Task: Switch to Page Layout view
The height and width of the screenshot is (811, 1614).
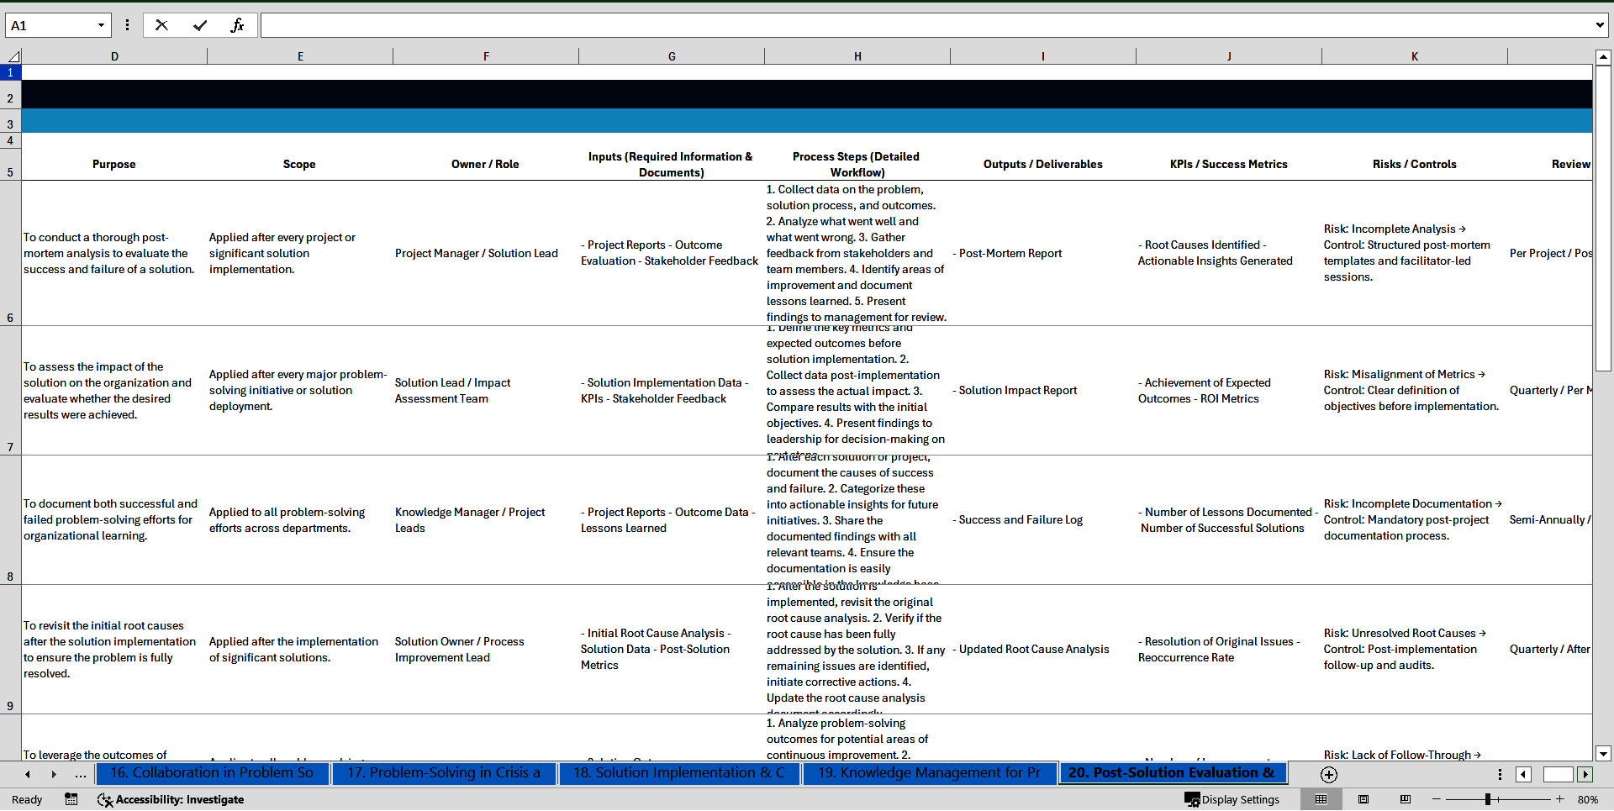Action: pyautogui.click(x=1363, y=799)
